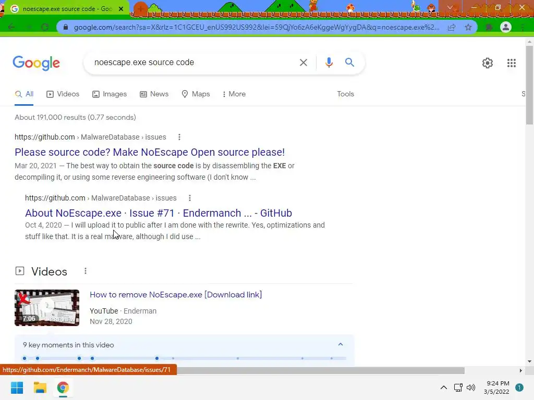Viewport: 534px width, 400px height.
Task: Open 'Please source code? Make NoEscape Open source' result
Action: tap(150, 152)
